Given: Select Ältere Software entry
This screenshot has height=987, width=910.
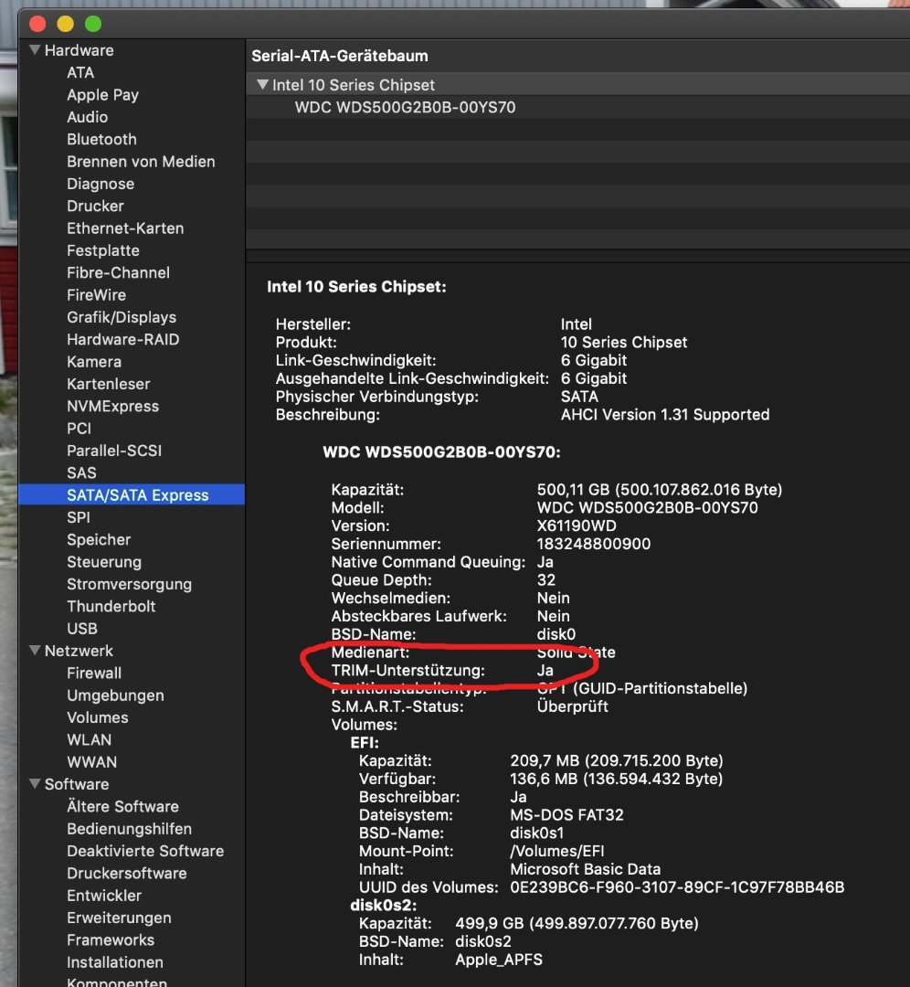Looking at the screenshot, I should click(122, 806).
